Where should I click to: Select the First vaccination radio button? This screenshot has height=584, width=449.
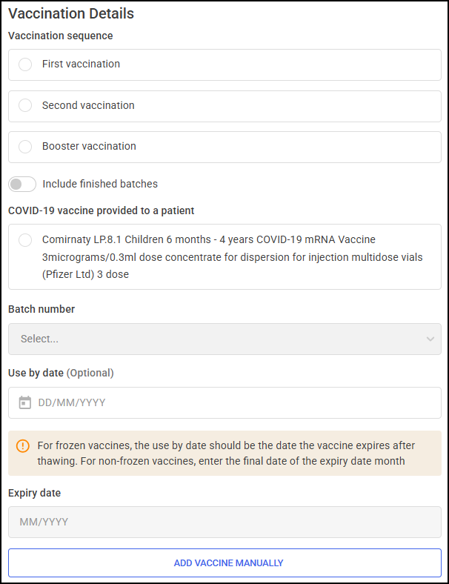point(25,64)
